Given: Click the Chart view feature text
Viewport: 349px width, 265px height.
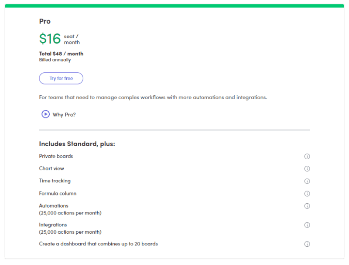Looking at the screenshot, I should tap(51, 168).
